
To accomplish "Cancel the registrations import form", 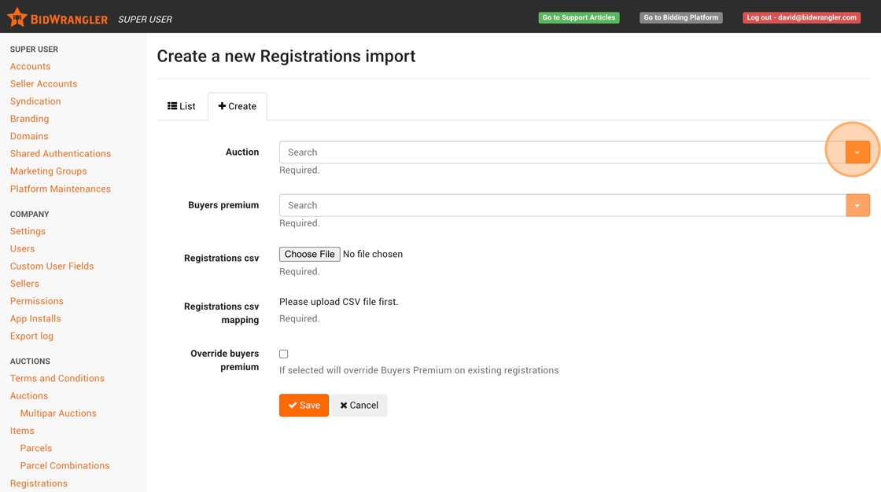I will click(x=359, y=406).
